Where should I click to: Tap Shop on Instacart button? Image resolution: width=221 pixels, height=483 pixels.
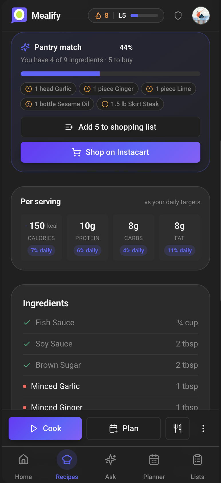tap(110, 152)
